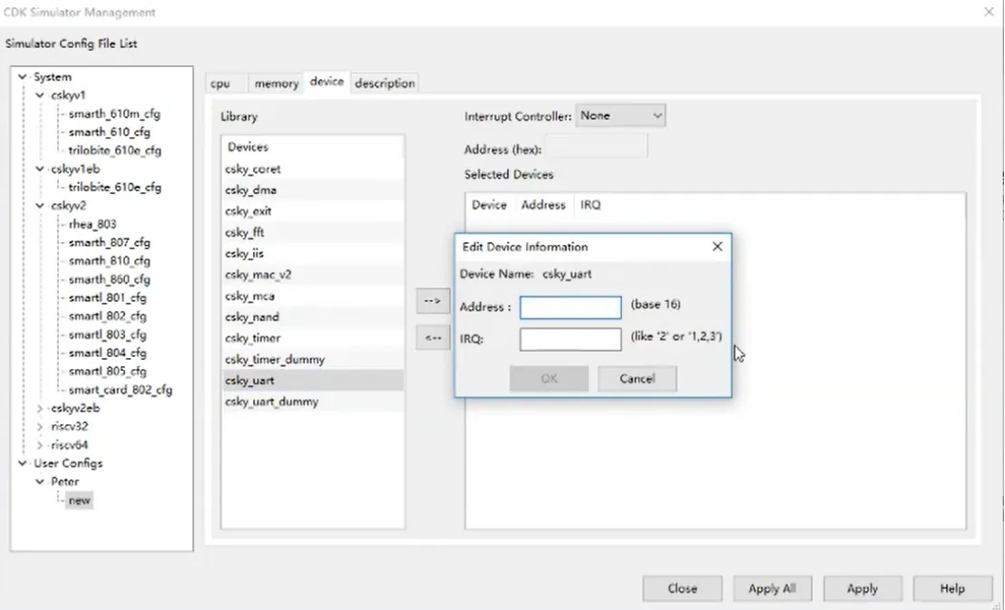1005x610 pixels.
Task: Collapse the cskyv1eb tree node
Action: [40, 169]
